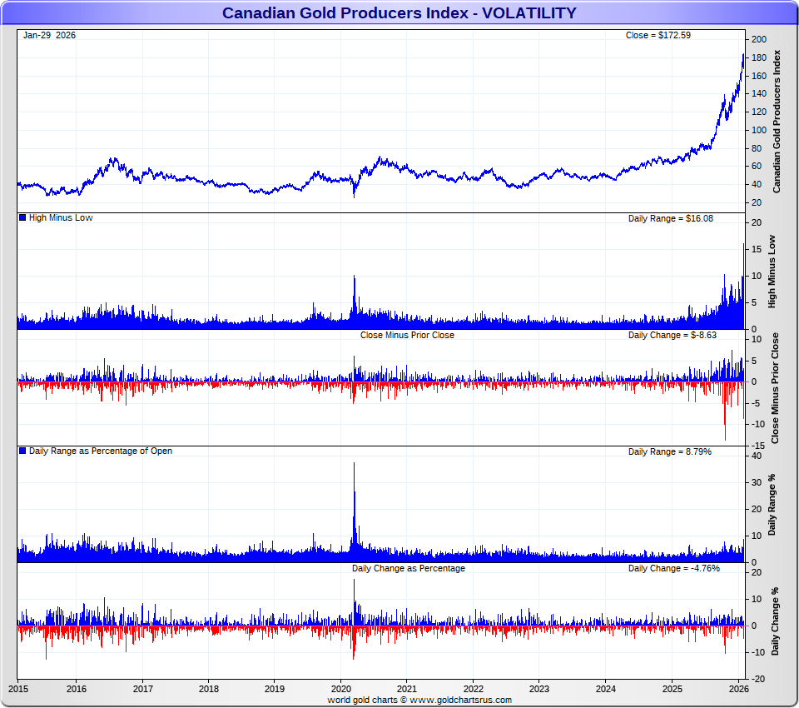This screenshot has width=799, height=708.
Task: Select the Close Minus Prior Close panel heading
Action: point(407,335)
